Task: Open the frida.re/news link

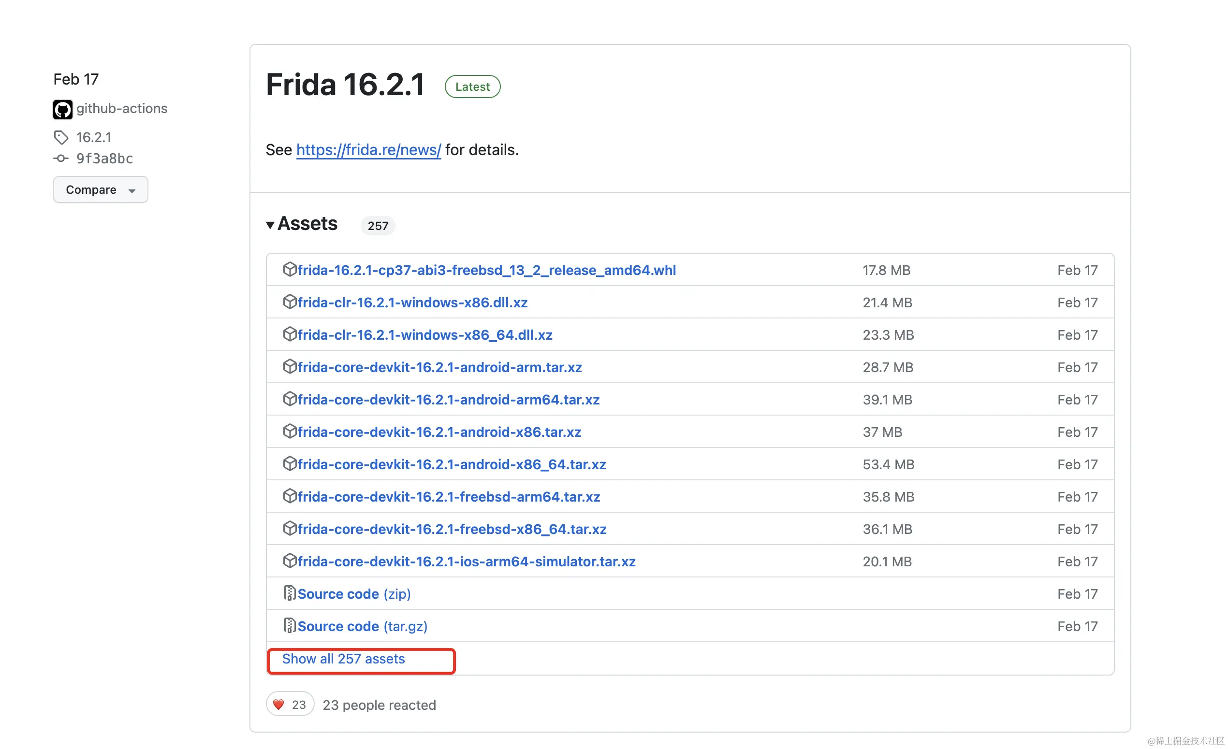Action: point(368,150)
